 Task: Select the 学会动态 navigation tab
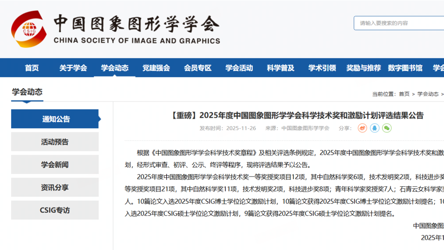pyautogui.click(x=114, y=68)
